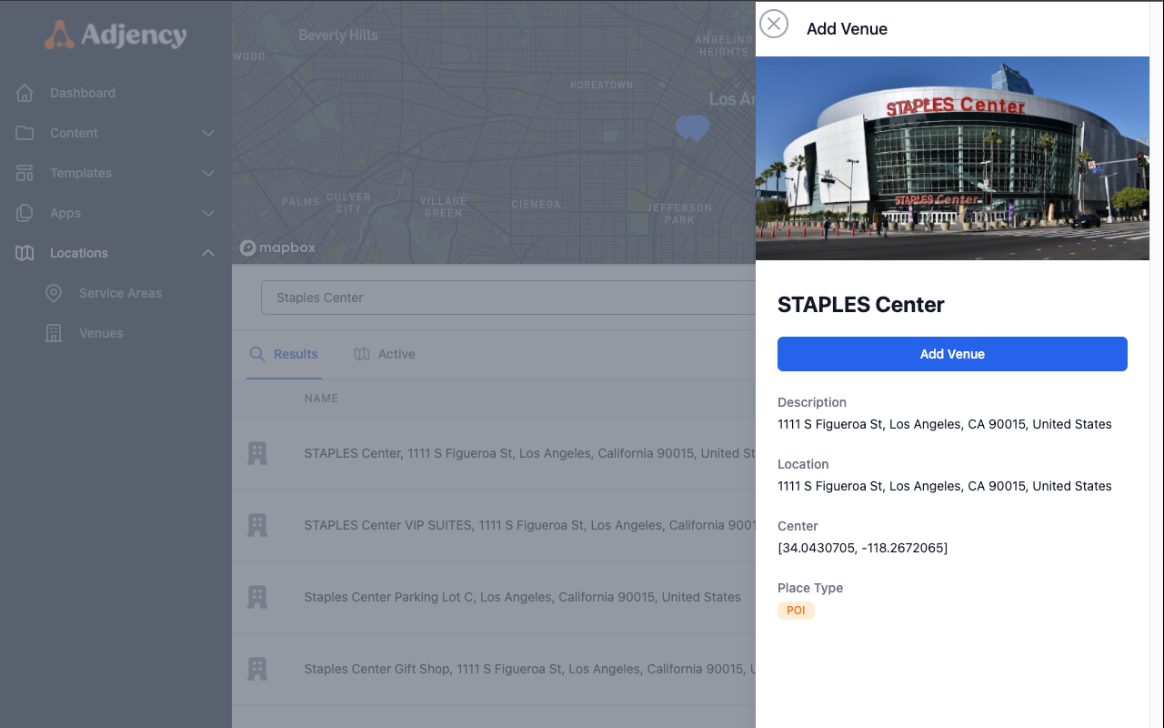Expand the Apps menu chevron

click(208, 213)
